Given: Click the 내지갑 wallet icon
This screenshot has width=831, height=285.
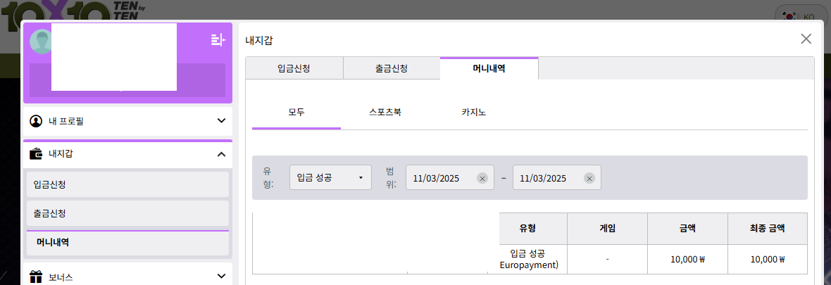Looking at the screenshot, I should [x=36, y=153].
